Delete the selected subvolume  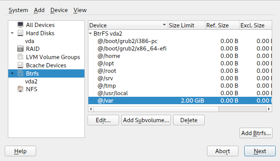[188, 120]
